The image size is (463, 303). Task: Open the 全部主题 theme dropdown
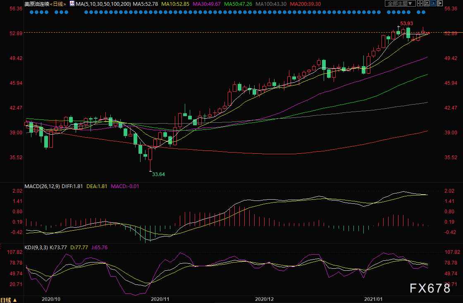[399, 4]
